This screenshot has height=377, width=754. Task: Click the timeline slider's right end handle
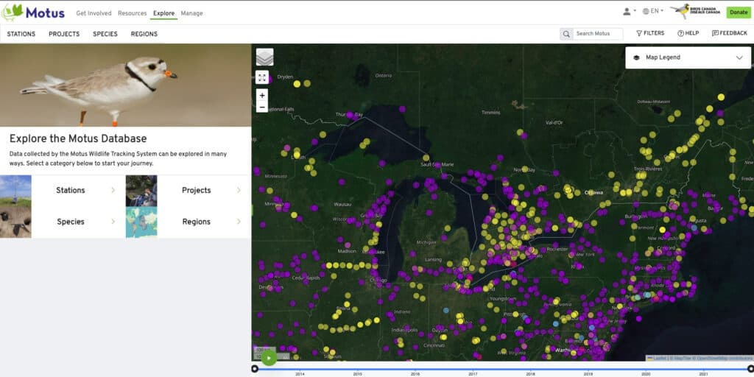click(750, 368)
